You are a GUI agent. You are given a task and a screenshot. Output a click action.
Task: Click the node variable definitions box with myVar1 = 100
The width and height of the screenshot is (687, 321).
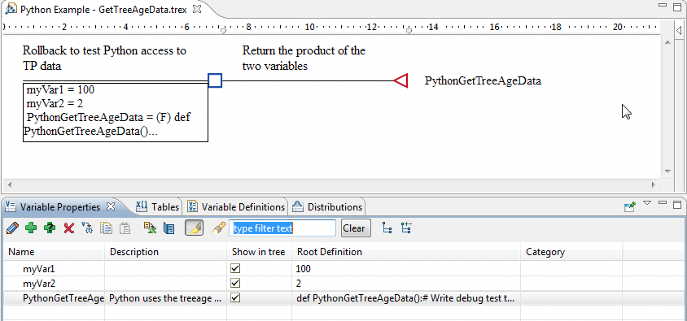pos(116,112)
